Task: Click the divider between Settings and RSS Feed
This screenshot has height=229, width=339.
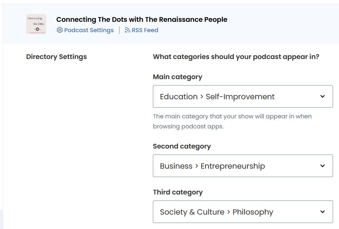Action: pos(119,30)
